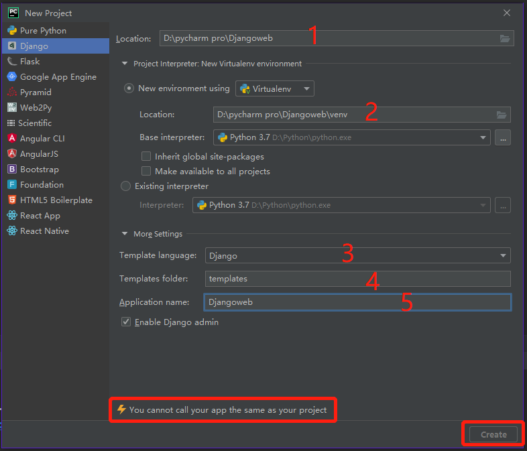Select Django project type

coord(56,46)
